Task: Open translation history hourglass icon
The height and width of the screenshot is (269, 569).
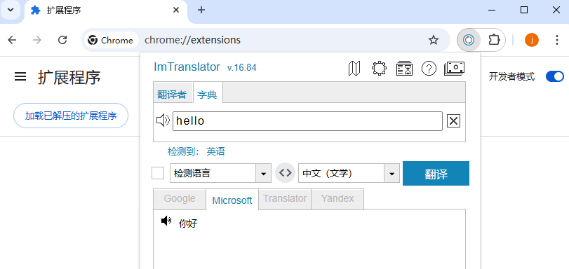Action: (x=404, y=68)
